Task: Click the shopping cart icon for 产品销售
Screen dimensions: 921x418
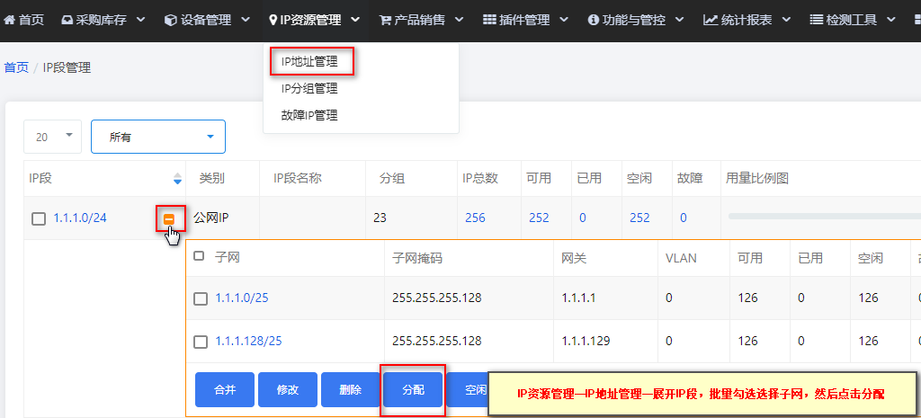Action: tap(386, 20)
